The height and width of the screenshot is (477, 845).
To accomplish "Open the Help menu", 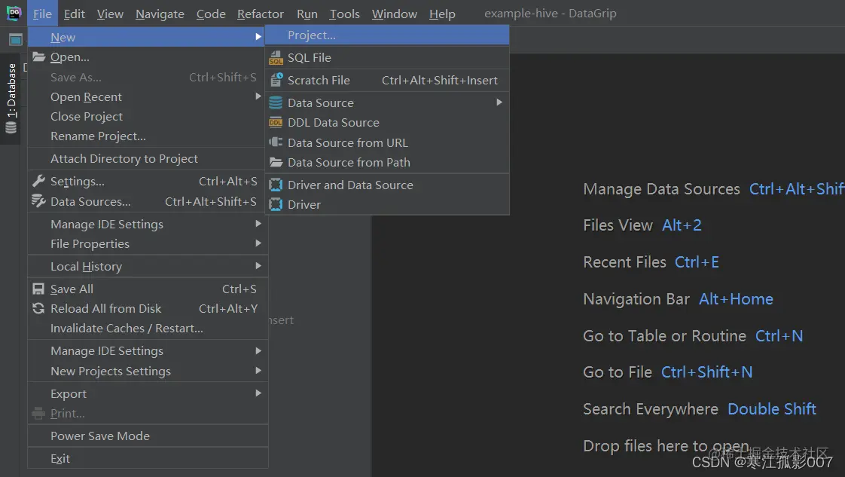I will [442, 14].
